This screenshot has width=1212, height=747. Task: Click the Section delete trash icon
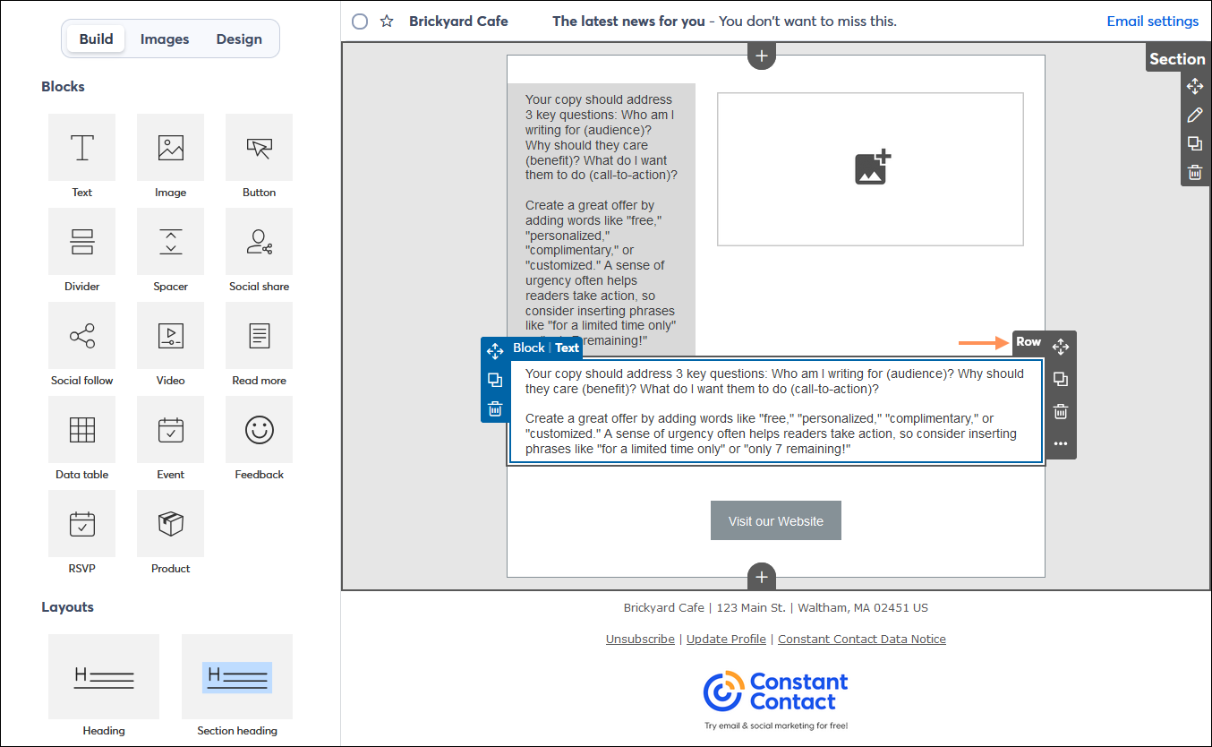coord(1194,173)
